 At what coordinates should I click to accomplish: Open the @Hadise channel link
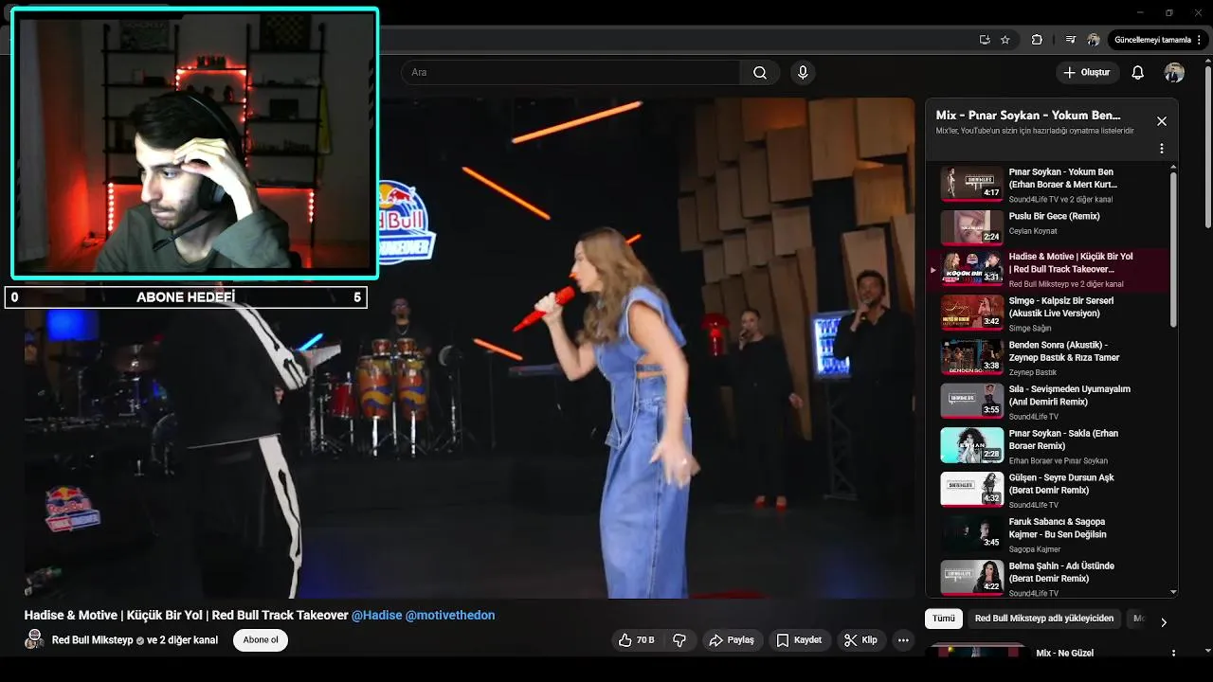point(377,616)
